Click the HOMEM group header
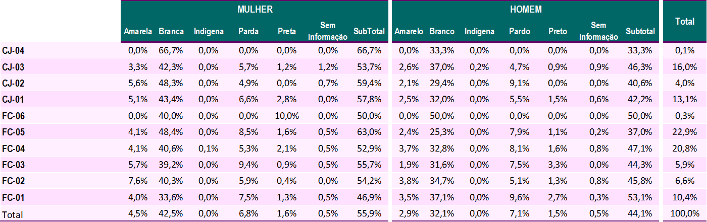This screenshot has width=707, height=222. (x=525, y=10)
